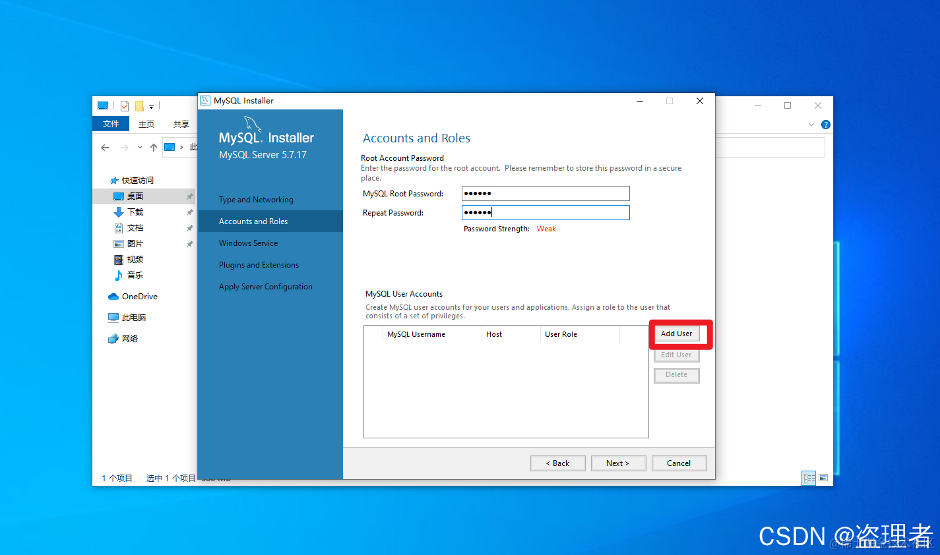Click the Edit User button
Viewport: 940px width, 555px height.
tap(677, 355)
